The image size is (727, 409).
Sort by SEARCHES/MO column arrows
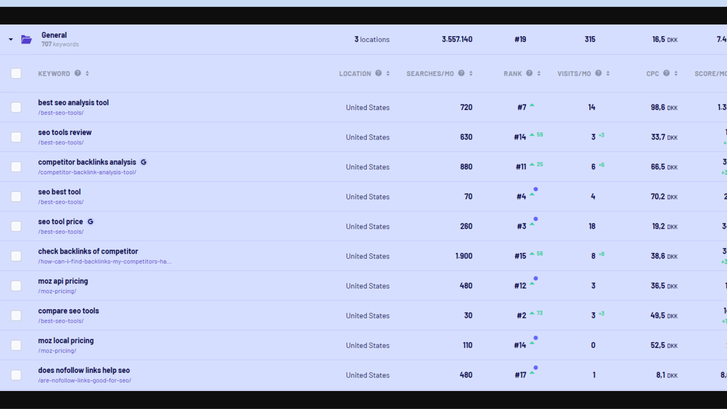click(x=471, y=73)
